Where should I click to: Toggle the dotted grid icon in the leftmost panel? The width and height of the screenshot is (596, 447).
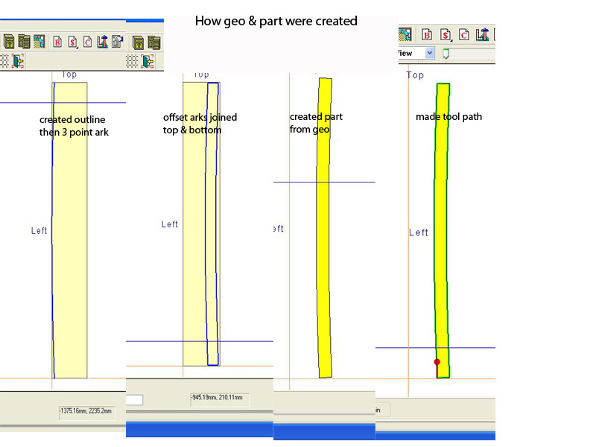pyautogui.click(x=4, y=61)
